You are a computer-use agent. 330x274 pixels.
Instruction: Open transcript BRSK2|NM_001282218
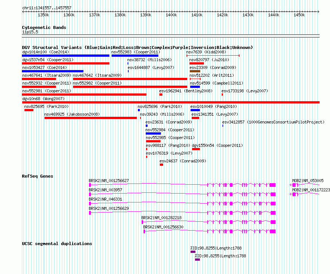pos(161,218)
